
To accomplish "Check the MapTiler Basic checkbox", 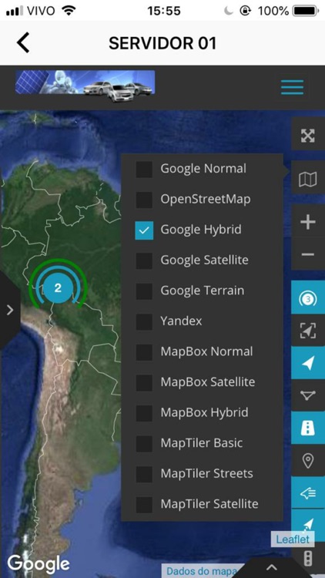I will [x=144, y=443].
